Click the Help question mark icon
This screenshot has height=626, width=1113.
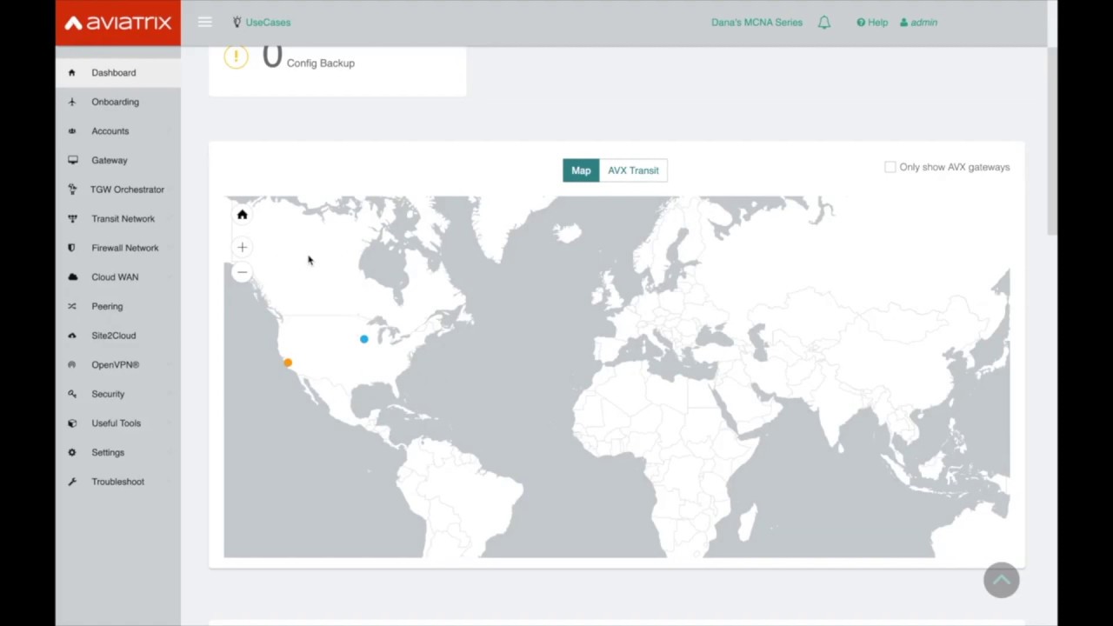point(861,23)
